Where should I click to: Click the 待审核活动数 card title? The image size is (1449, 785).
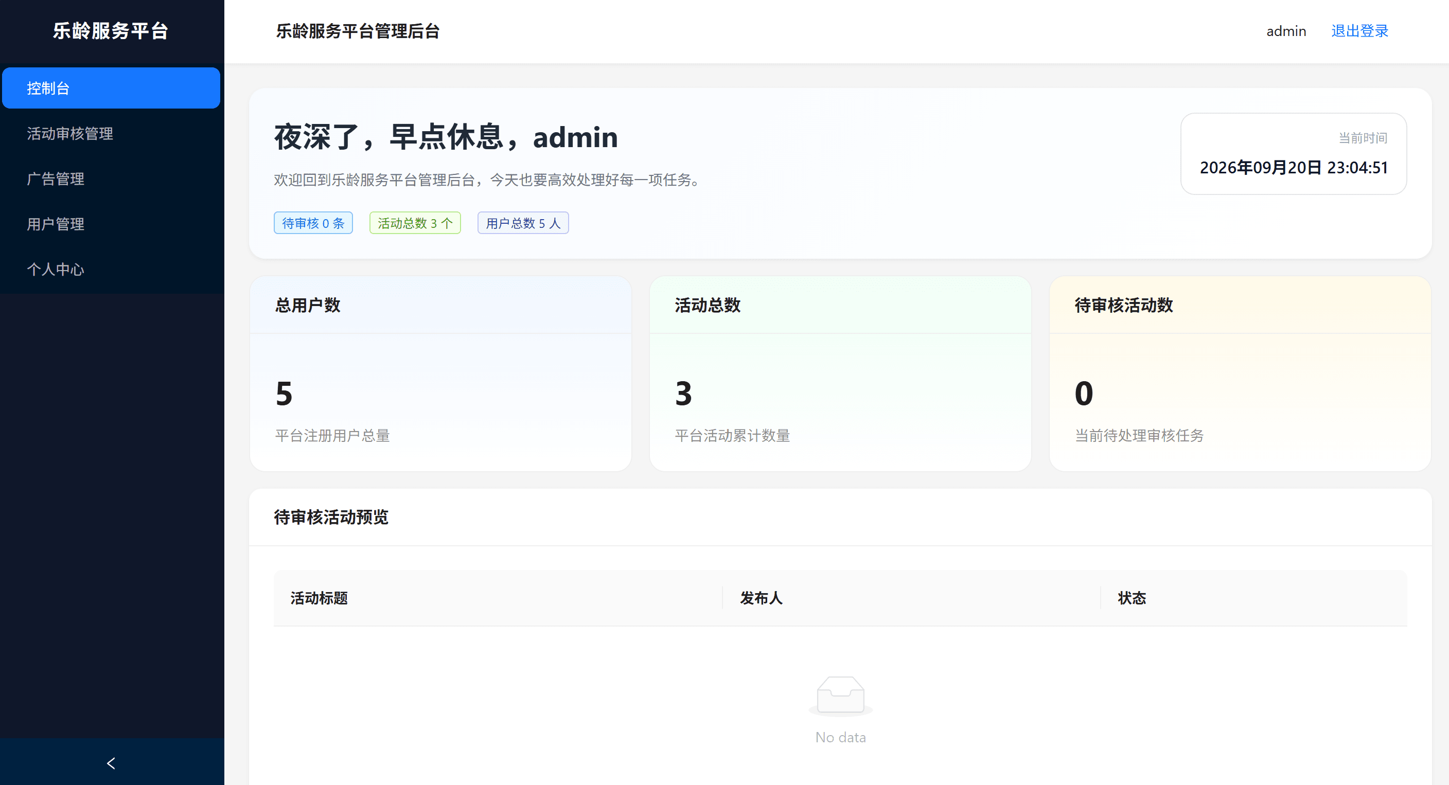click(1124, 305)
